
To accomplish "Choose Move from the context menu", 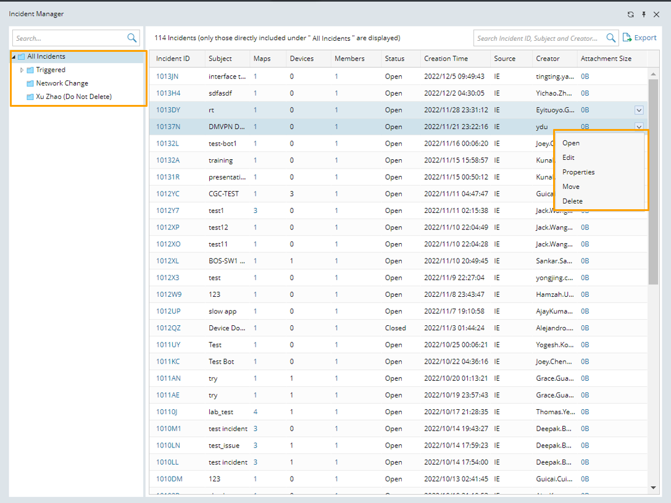I will pos(571,186).
